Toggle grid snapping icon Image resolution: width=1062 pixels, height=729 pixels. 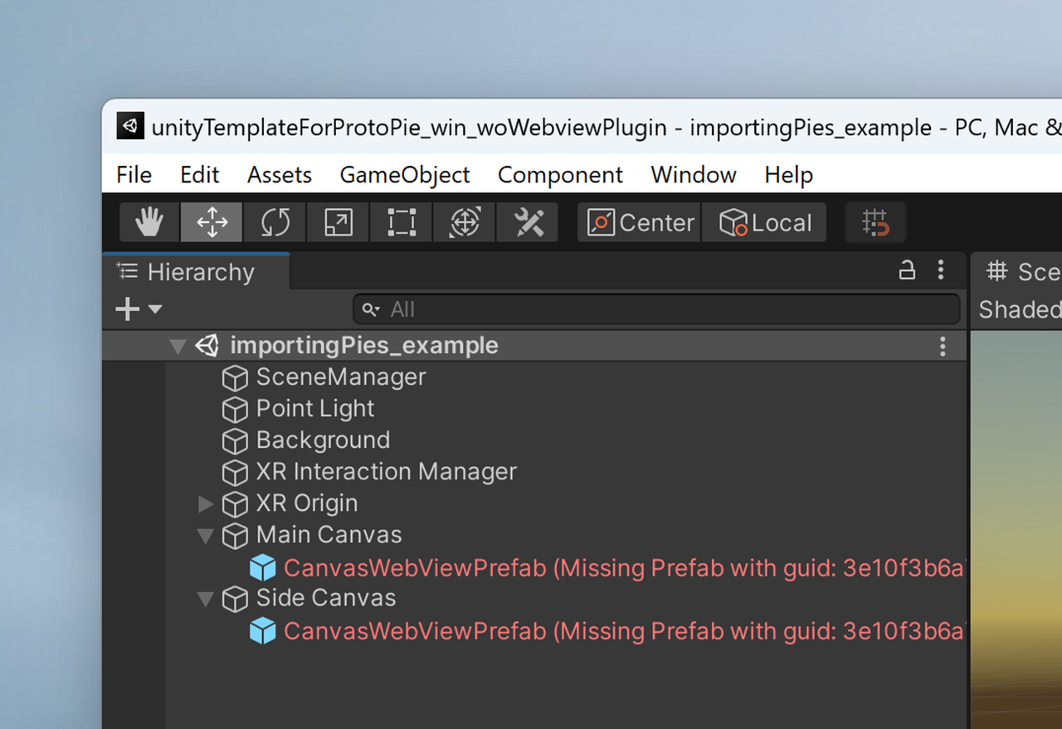pyautogui.click(x=875, y=222)
